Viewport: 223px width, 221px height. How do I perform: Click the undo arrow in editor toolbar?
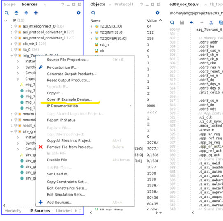pyautogui.click(x=192, y=23)
